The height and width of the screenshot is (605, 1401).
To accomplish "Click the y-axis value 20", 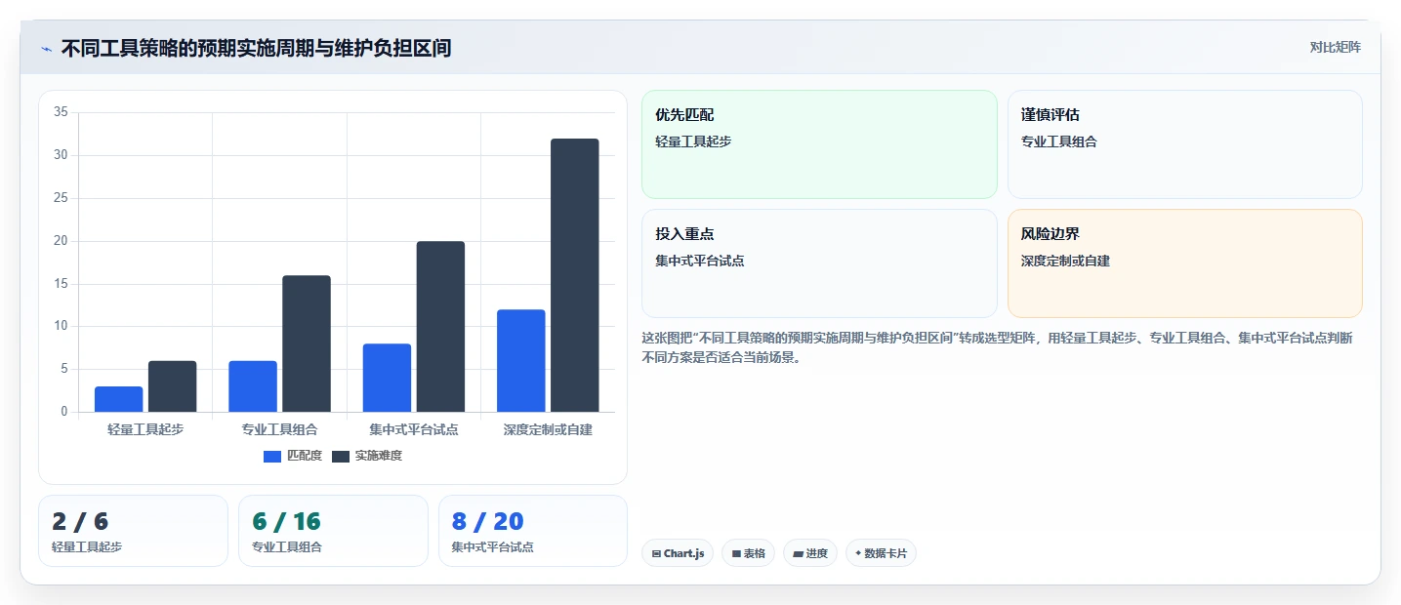I will [x=61, y=241].
